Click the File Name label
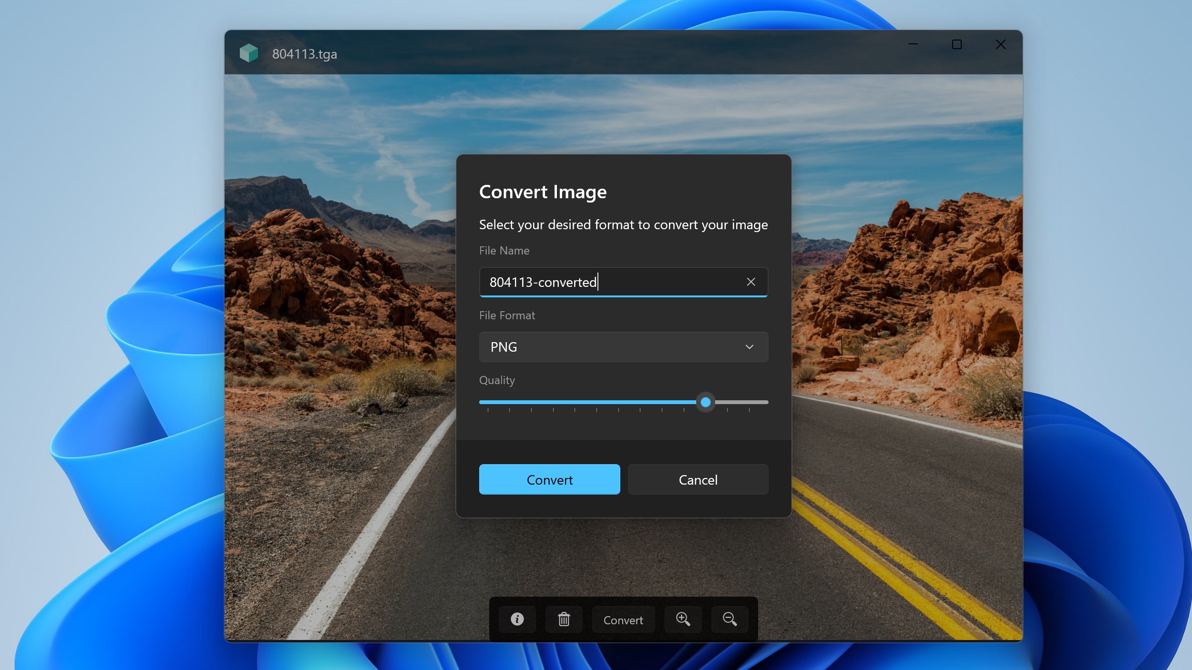This screenshot has height=670, width=1192. tap(504, 251)
